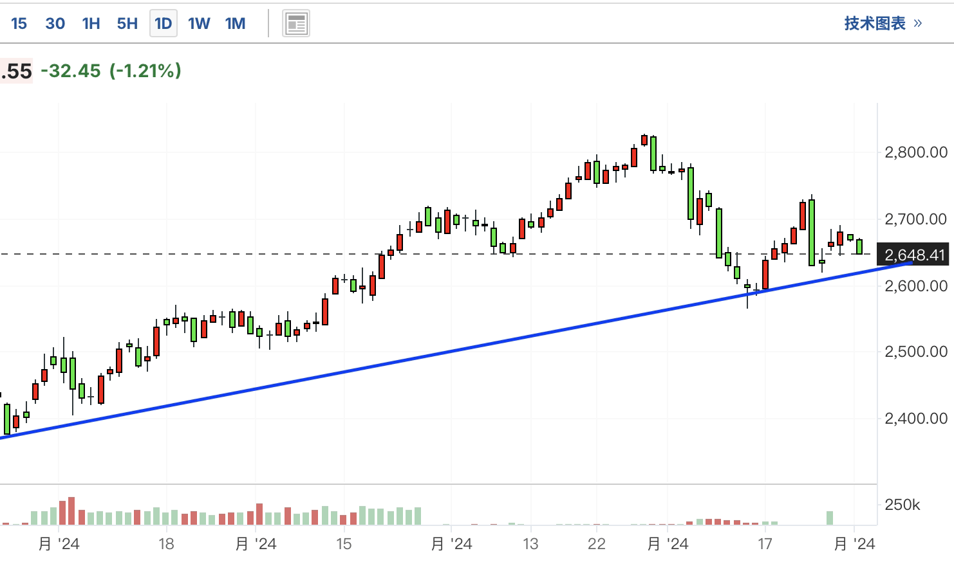Click the 2,600.00 price axis label
This screenshot has width=954, height=562.
pyautogui.click(x=916, y=286)
